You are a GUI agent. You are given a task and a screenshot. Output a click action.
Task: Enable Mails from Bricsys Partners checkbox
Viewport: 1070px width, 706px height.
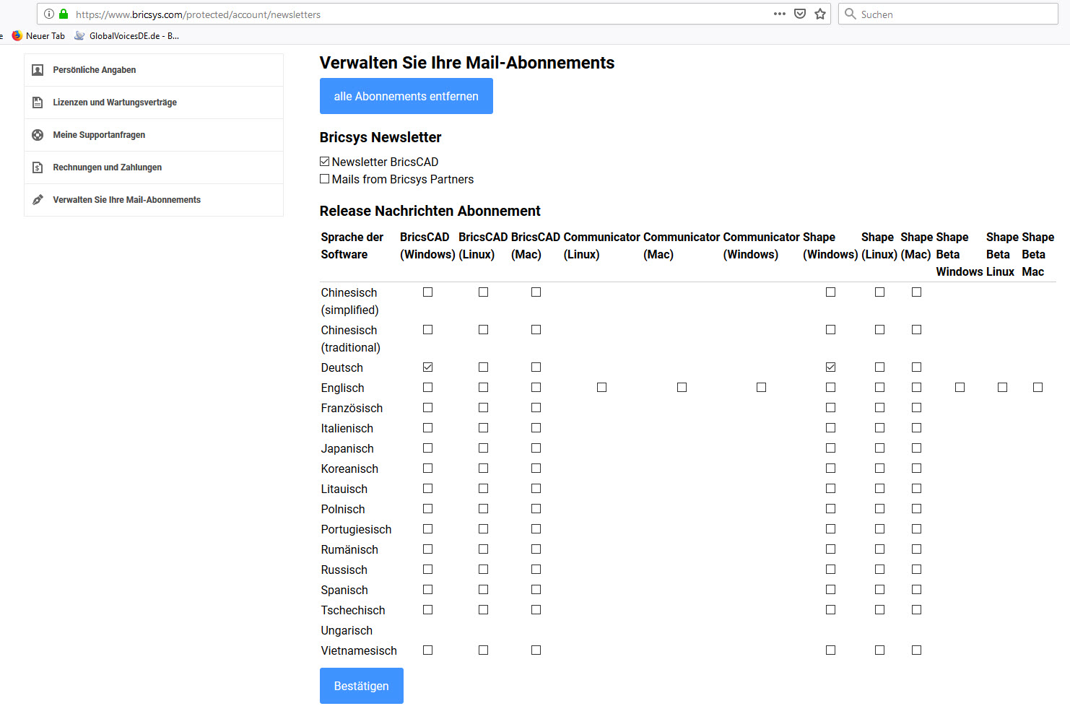325,179
